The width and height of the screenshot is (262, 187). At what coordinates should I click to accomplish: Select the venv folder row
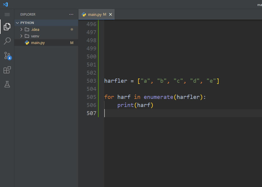(x=46, y=36)
